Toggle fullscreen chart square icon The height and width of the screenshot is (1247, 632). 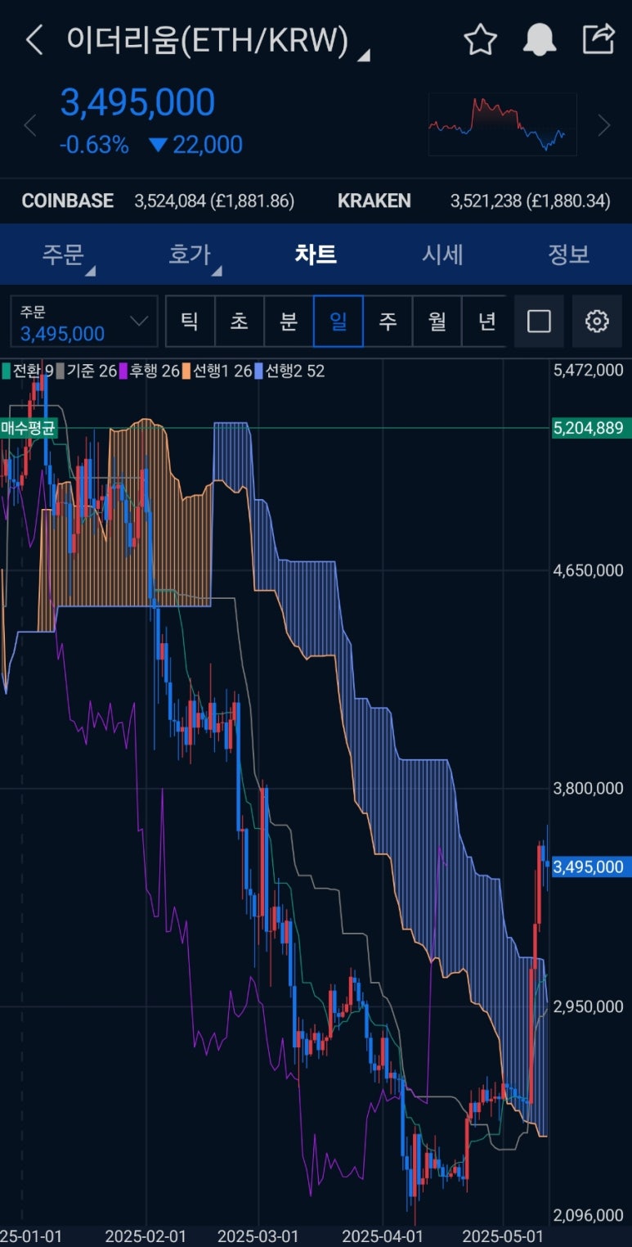point(539,322)
